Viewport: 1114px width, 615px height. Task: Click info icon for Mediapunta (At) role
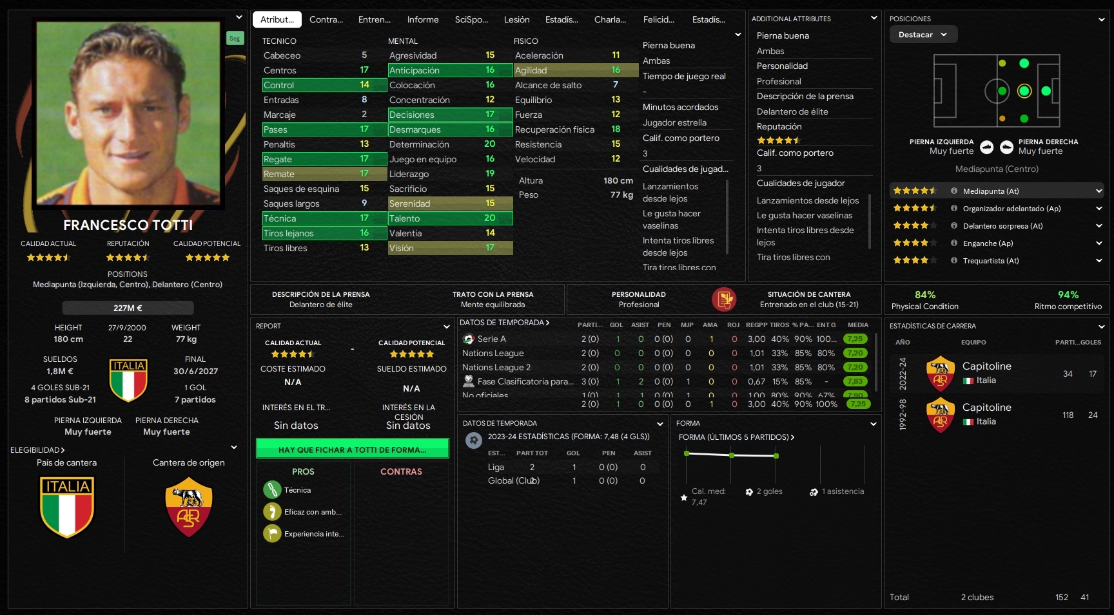[954, 191]
